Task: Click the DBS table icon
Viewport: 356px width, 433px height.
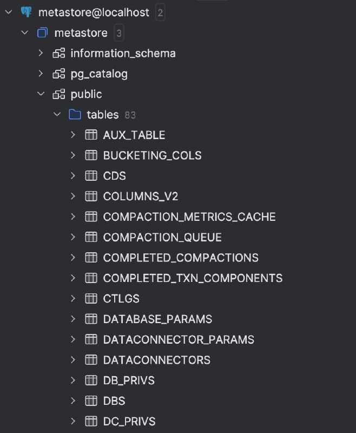Action: (91, 401)
